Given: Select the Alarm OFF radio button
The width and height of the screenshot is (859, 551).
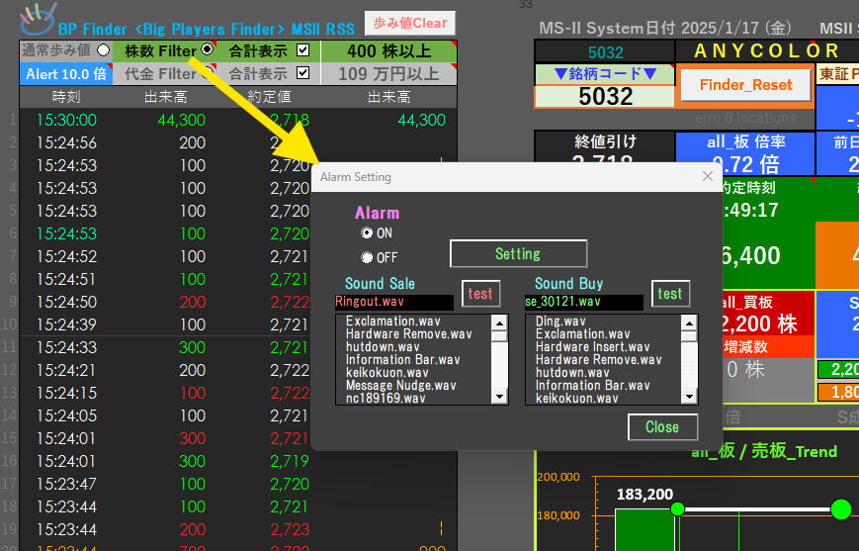Looking at the screenshot, I should (368, 258).
